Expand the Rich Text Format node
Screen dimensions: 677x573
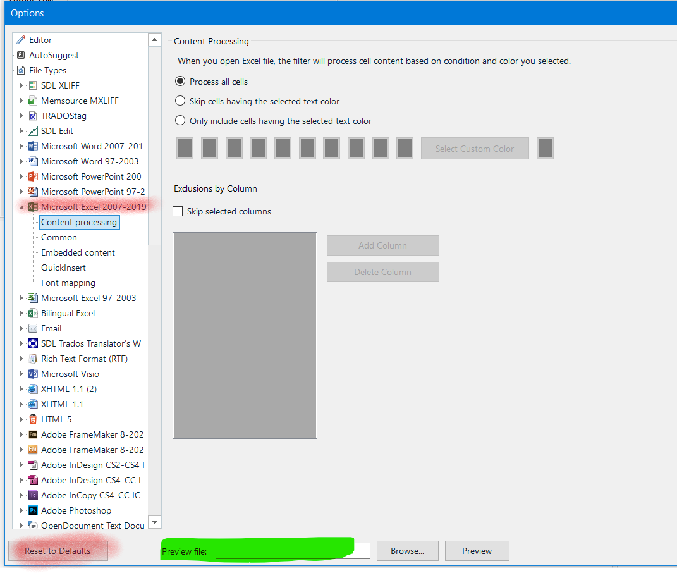[x=21, y=359]
